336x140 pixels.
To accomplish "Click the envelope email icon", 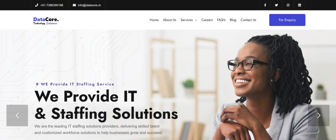I will click(x=74, y=5).
